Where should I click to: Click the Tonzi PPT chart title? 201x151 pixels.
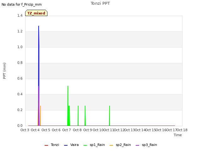[x=100, y=3]
